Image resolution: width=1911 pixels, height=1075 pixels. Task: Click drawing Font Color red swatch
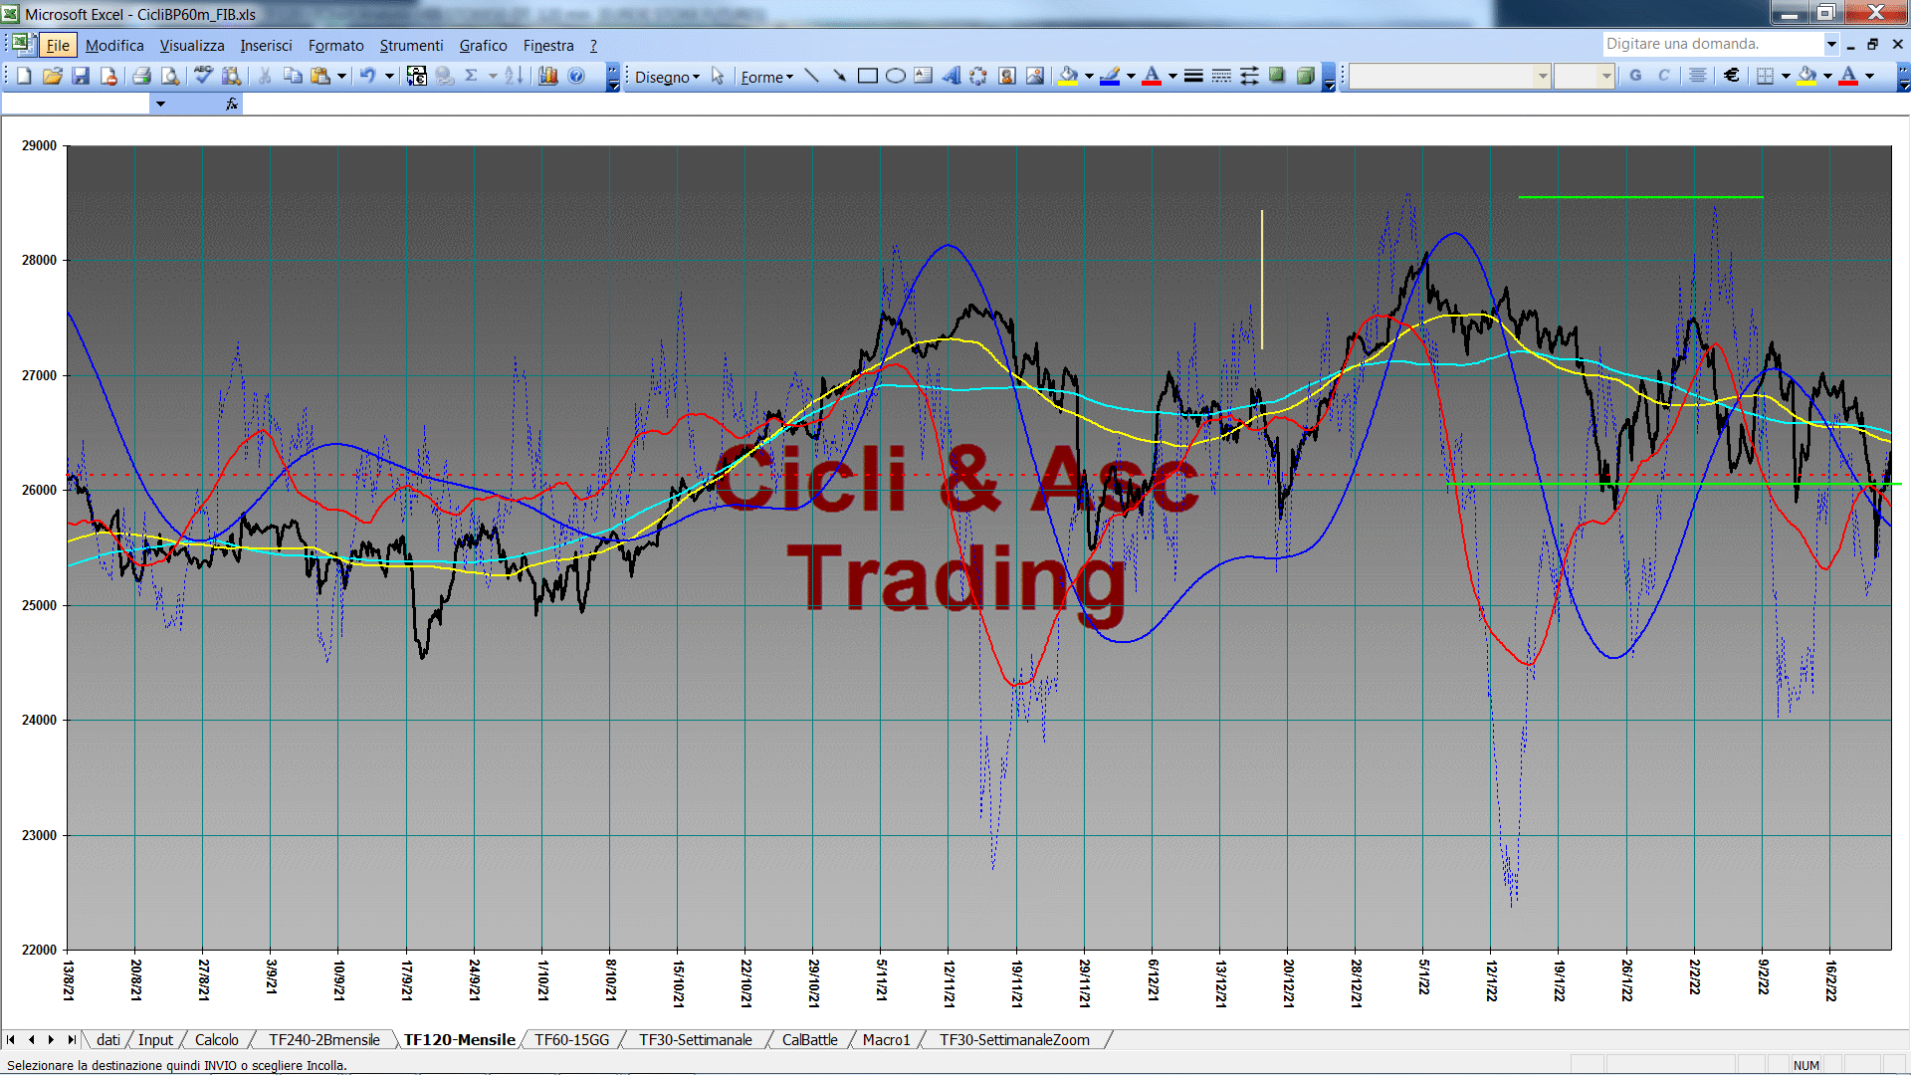tap(1152, 76)
